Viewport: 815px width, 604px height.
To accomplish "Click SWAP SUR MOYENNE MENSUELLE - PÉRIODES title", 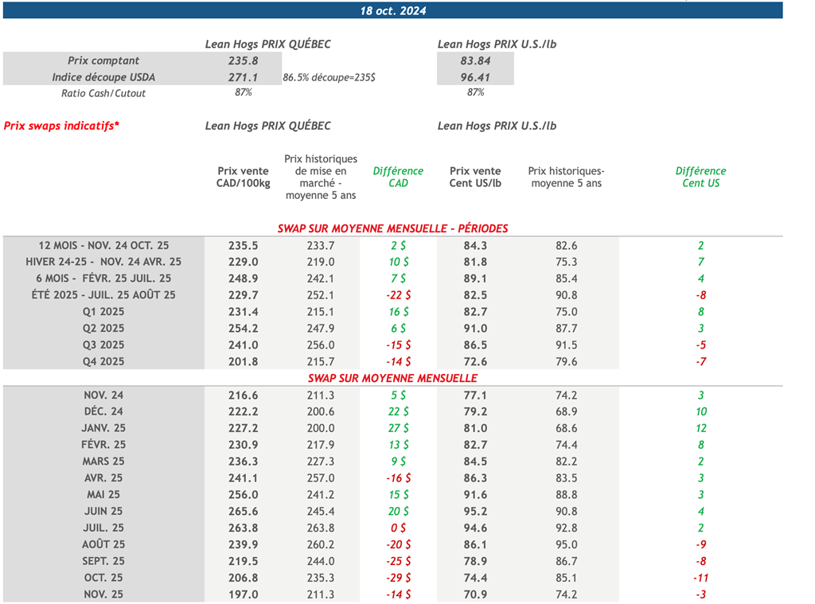I will tap(392, 228).
